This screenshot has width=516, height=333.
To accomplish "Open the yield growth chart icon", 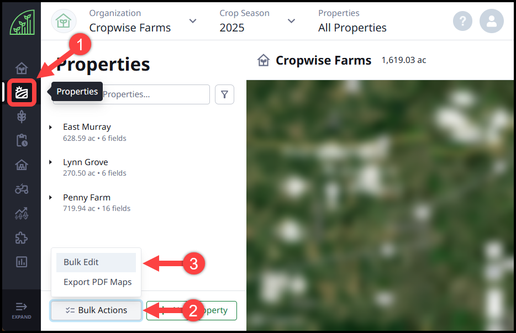I will [22, 213].
